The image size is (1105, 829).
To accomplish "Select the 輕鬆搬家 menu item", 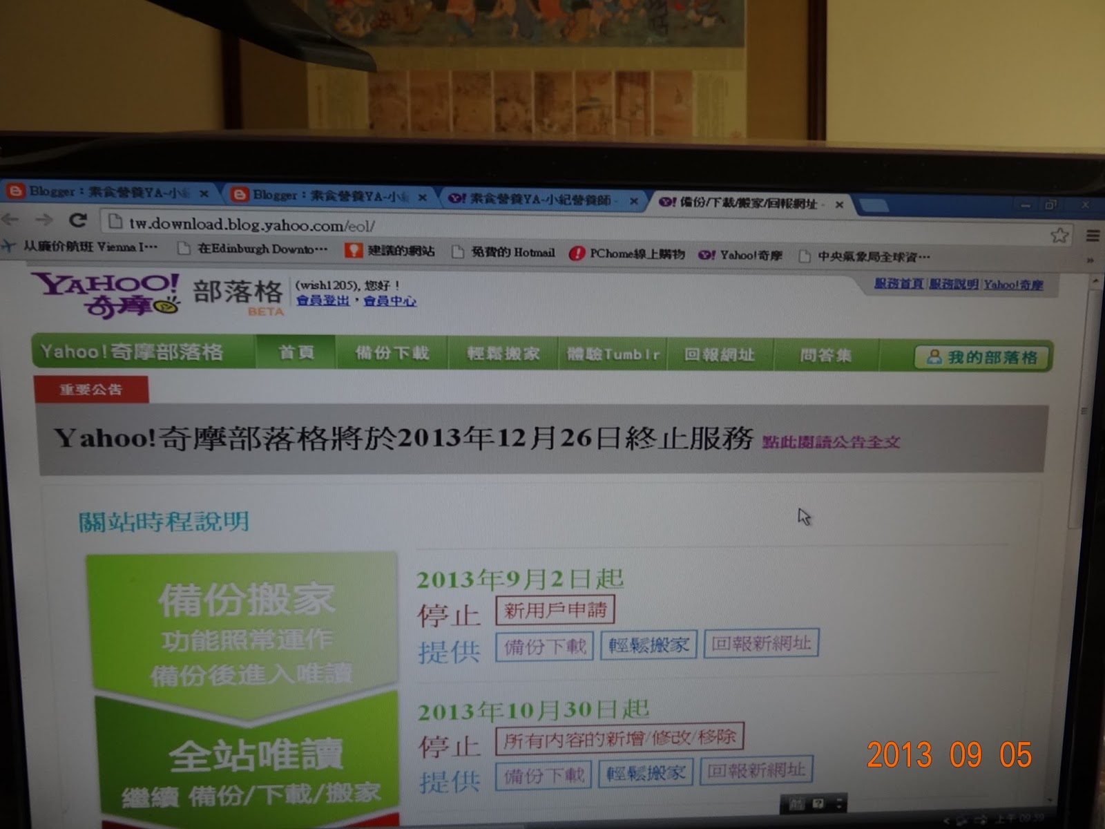I will 503,354.
